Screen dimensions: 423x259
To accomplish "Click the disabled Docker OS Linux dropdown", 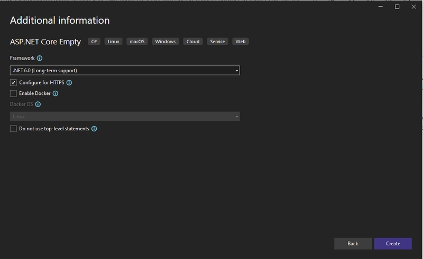I will pos(125,117).
